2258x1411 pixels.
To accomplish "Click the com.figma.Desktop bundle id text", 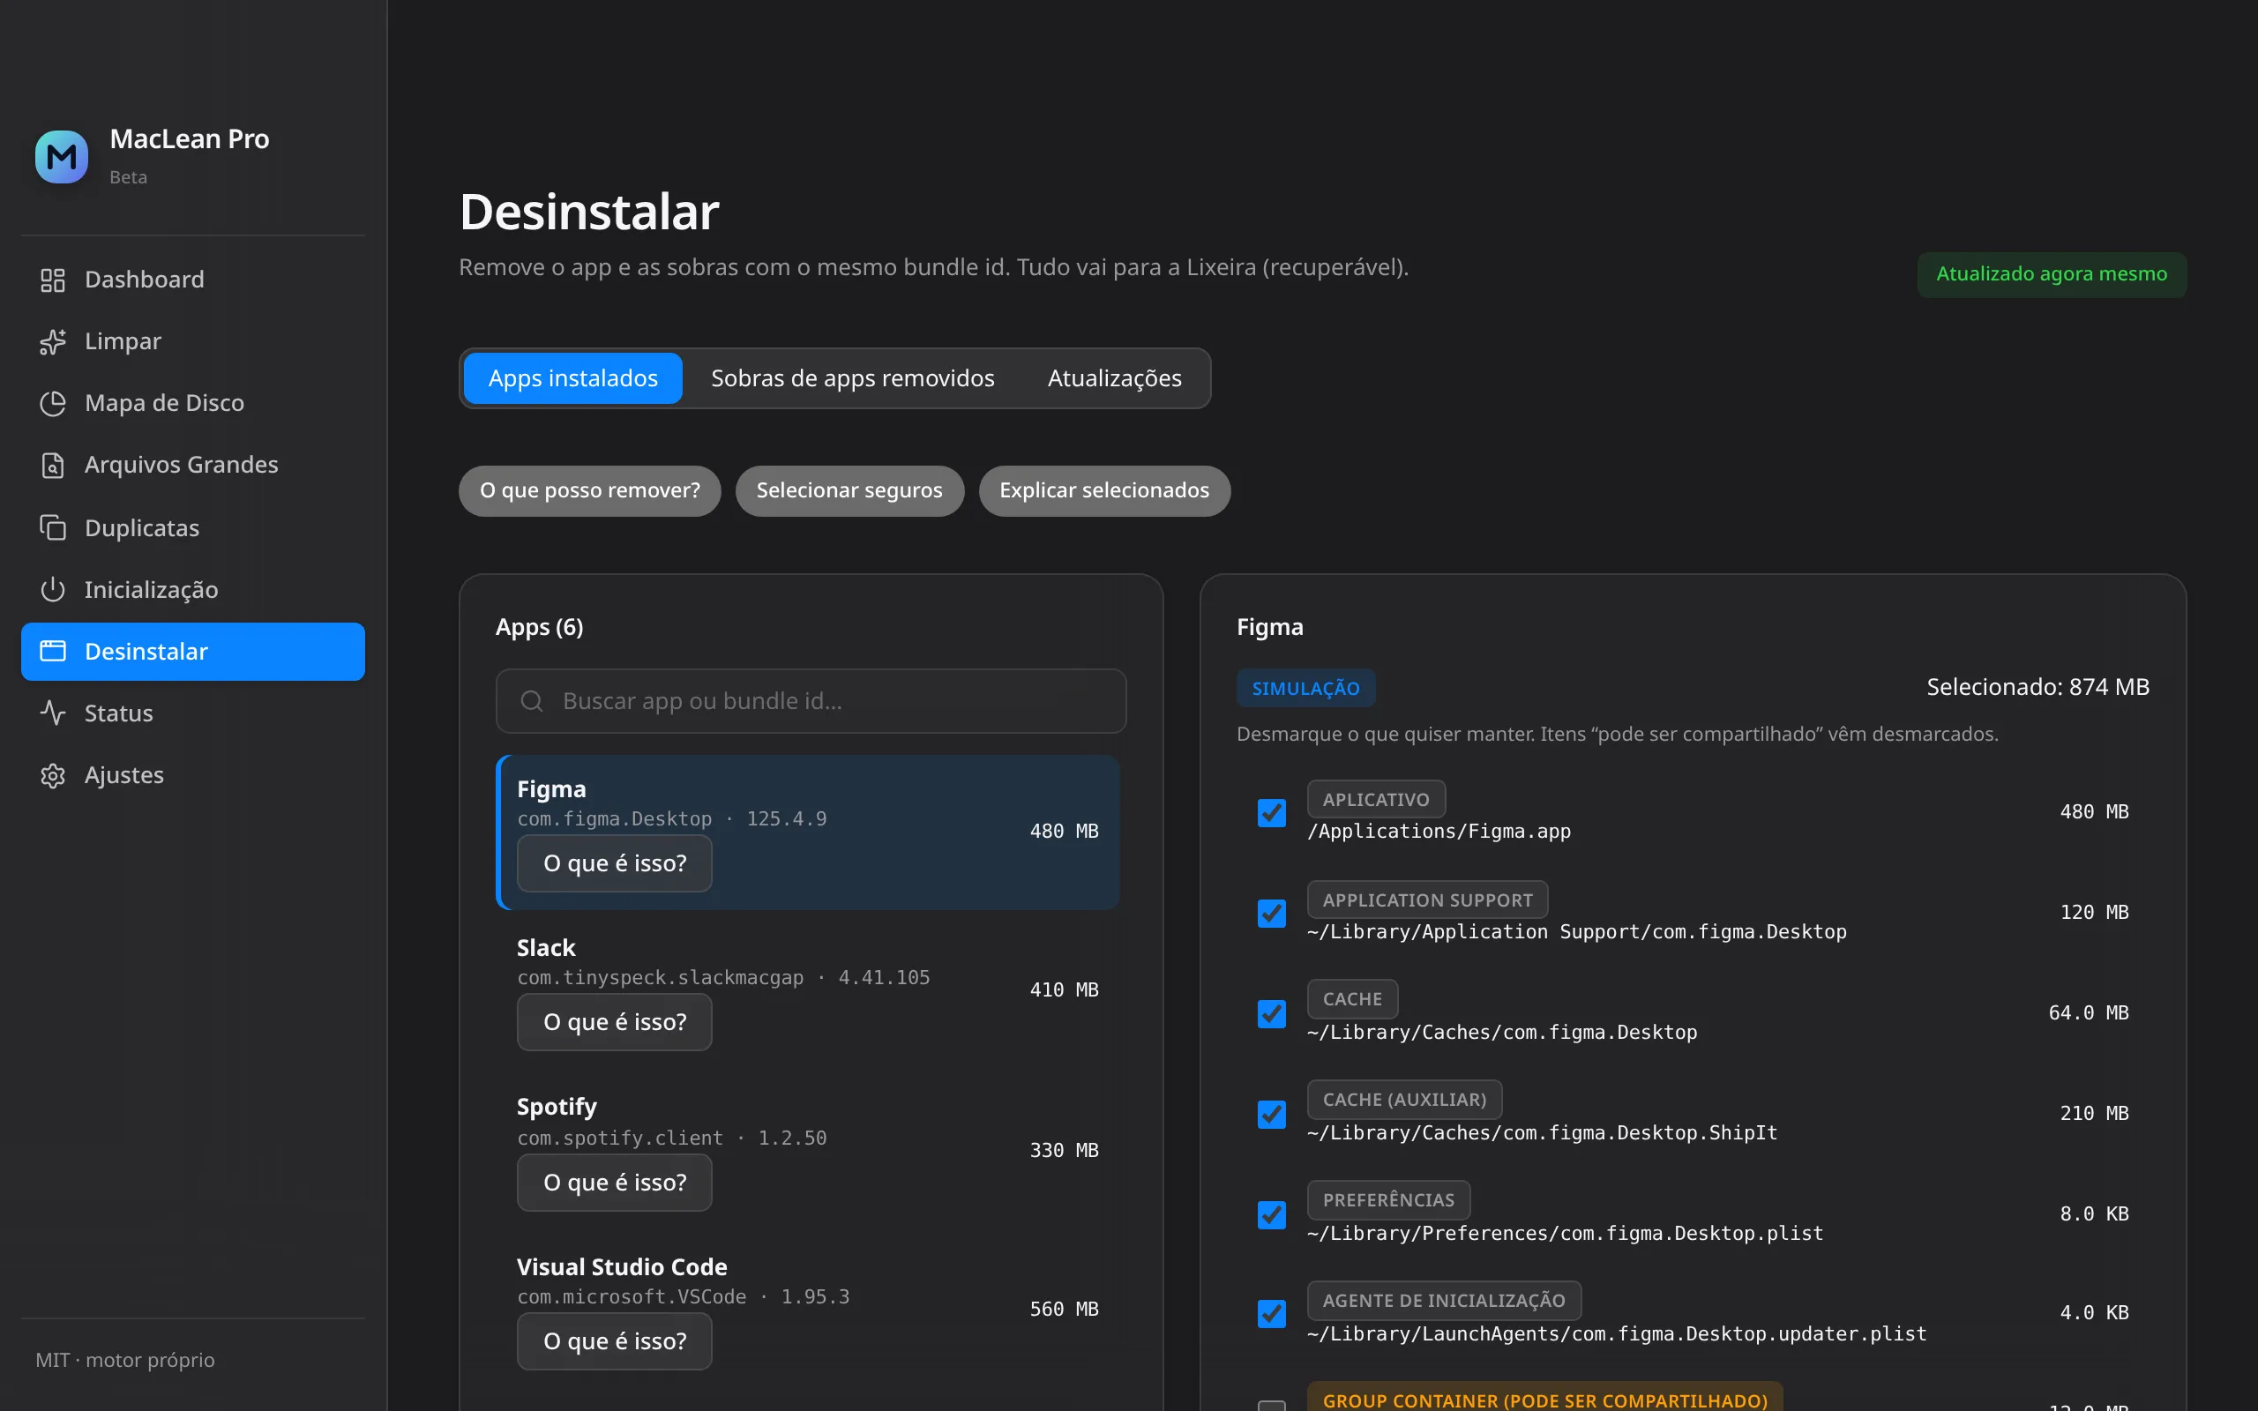I will coord(614,818).
